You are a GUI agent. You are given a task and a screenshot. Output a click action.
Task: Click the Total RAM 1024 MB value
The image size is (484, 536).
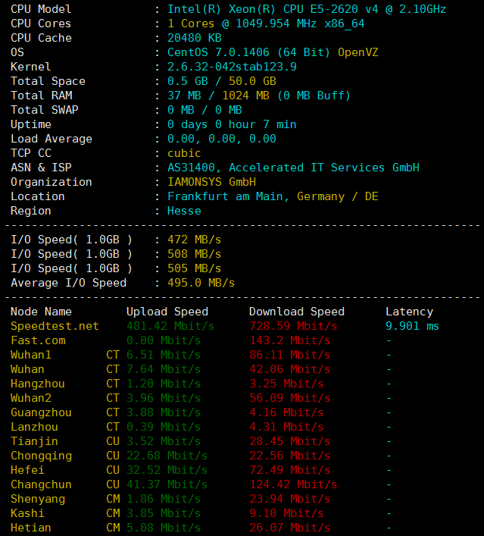(x=245, y=96)
